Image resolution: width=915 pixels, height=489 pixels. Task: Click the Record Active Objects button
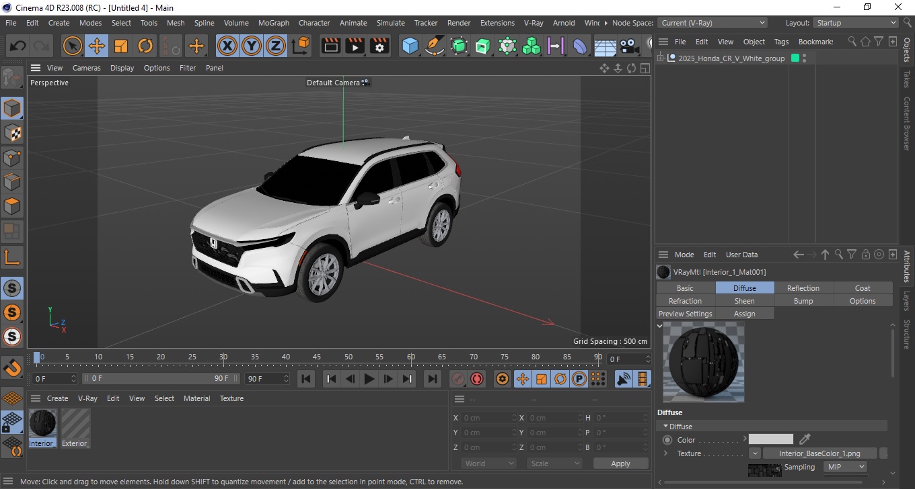pyautogui.click(x=458, y=379)
